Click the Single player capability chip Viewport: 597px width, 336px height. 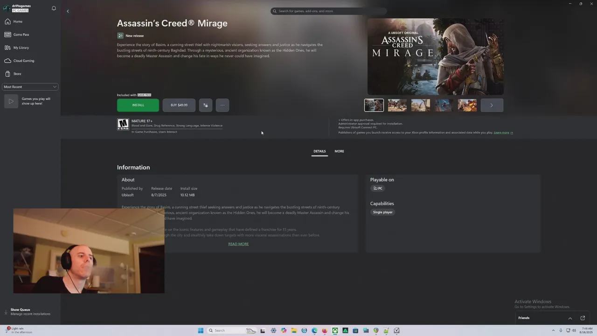[x=383, y=212]
